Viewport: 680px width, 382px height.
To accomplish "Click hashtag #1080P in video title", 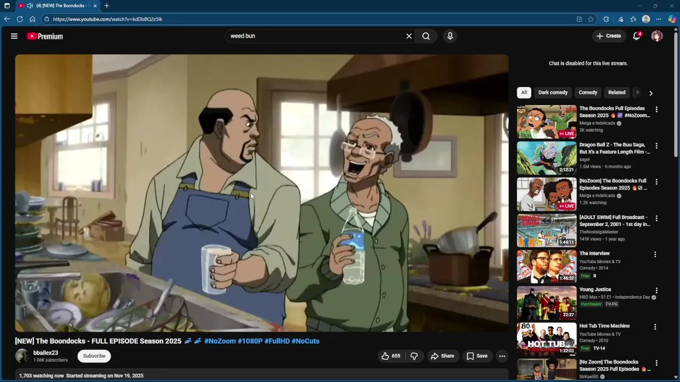I will pyautogui.click(x=250, y=341).
